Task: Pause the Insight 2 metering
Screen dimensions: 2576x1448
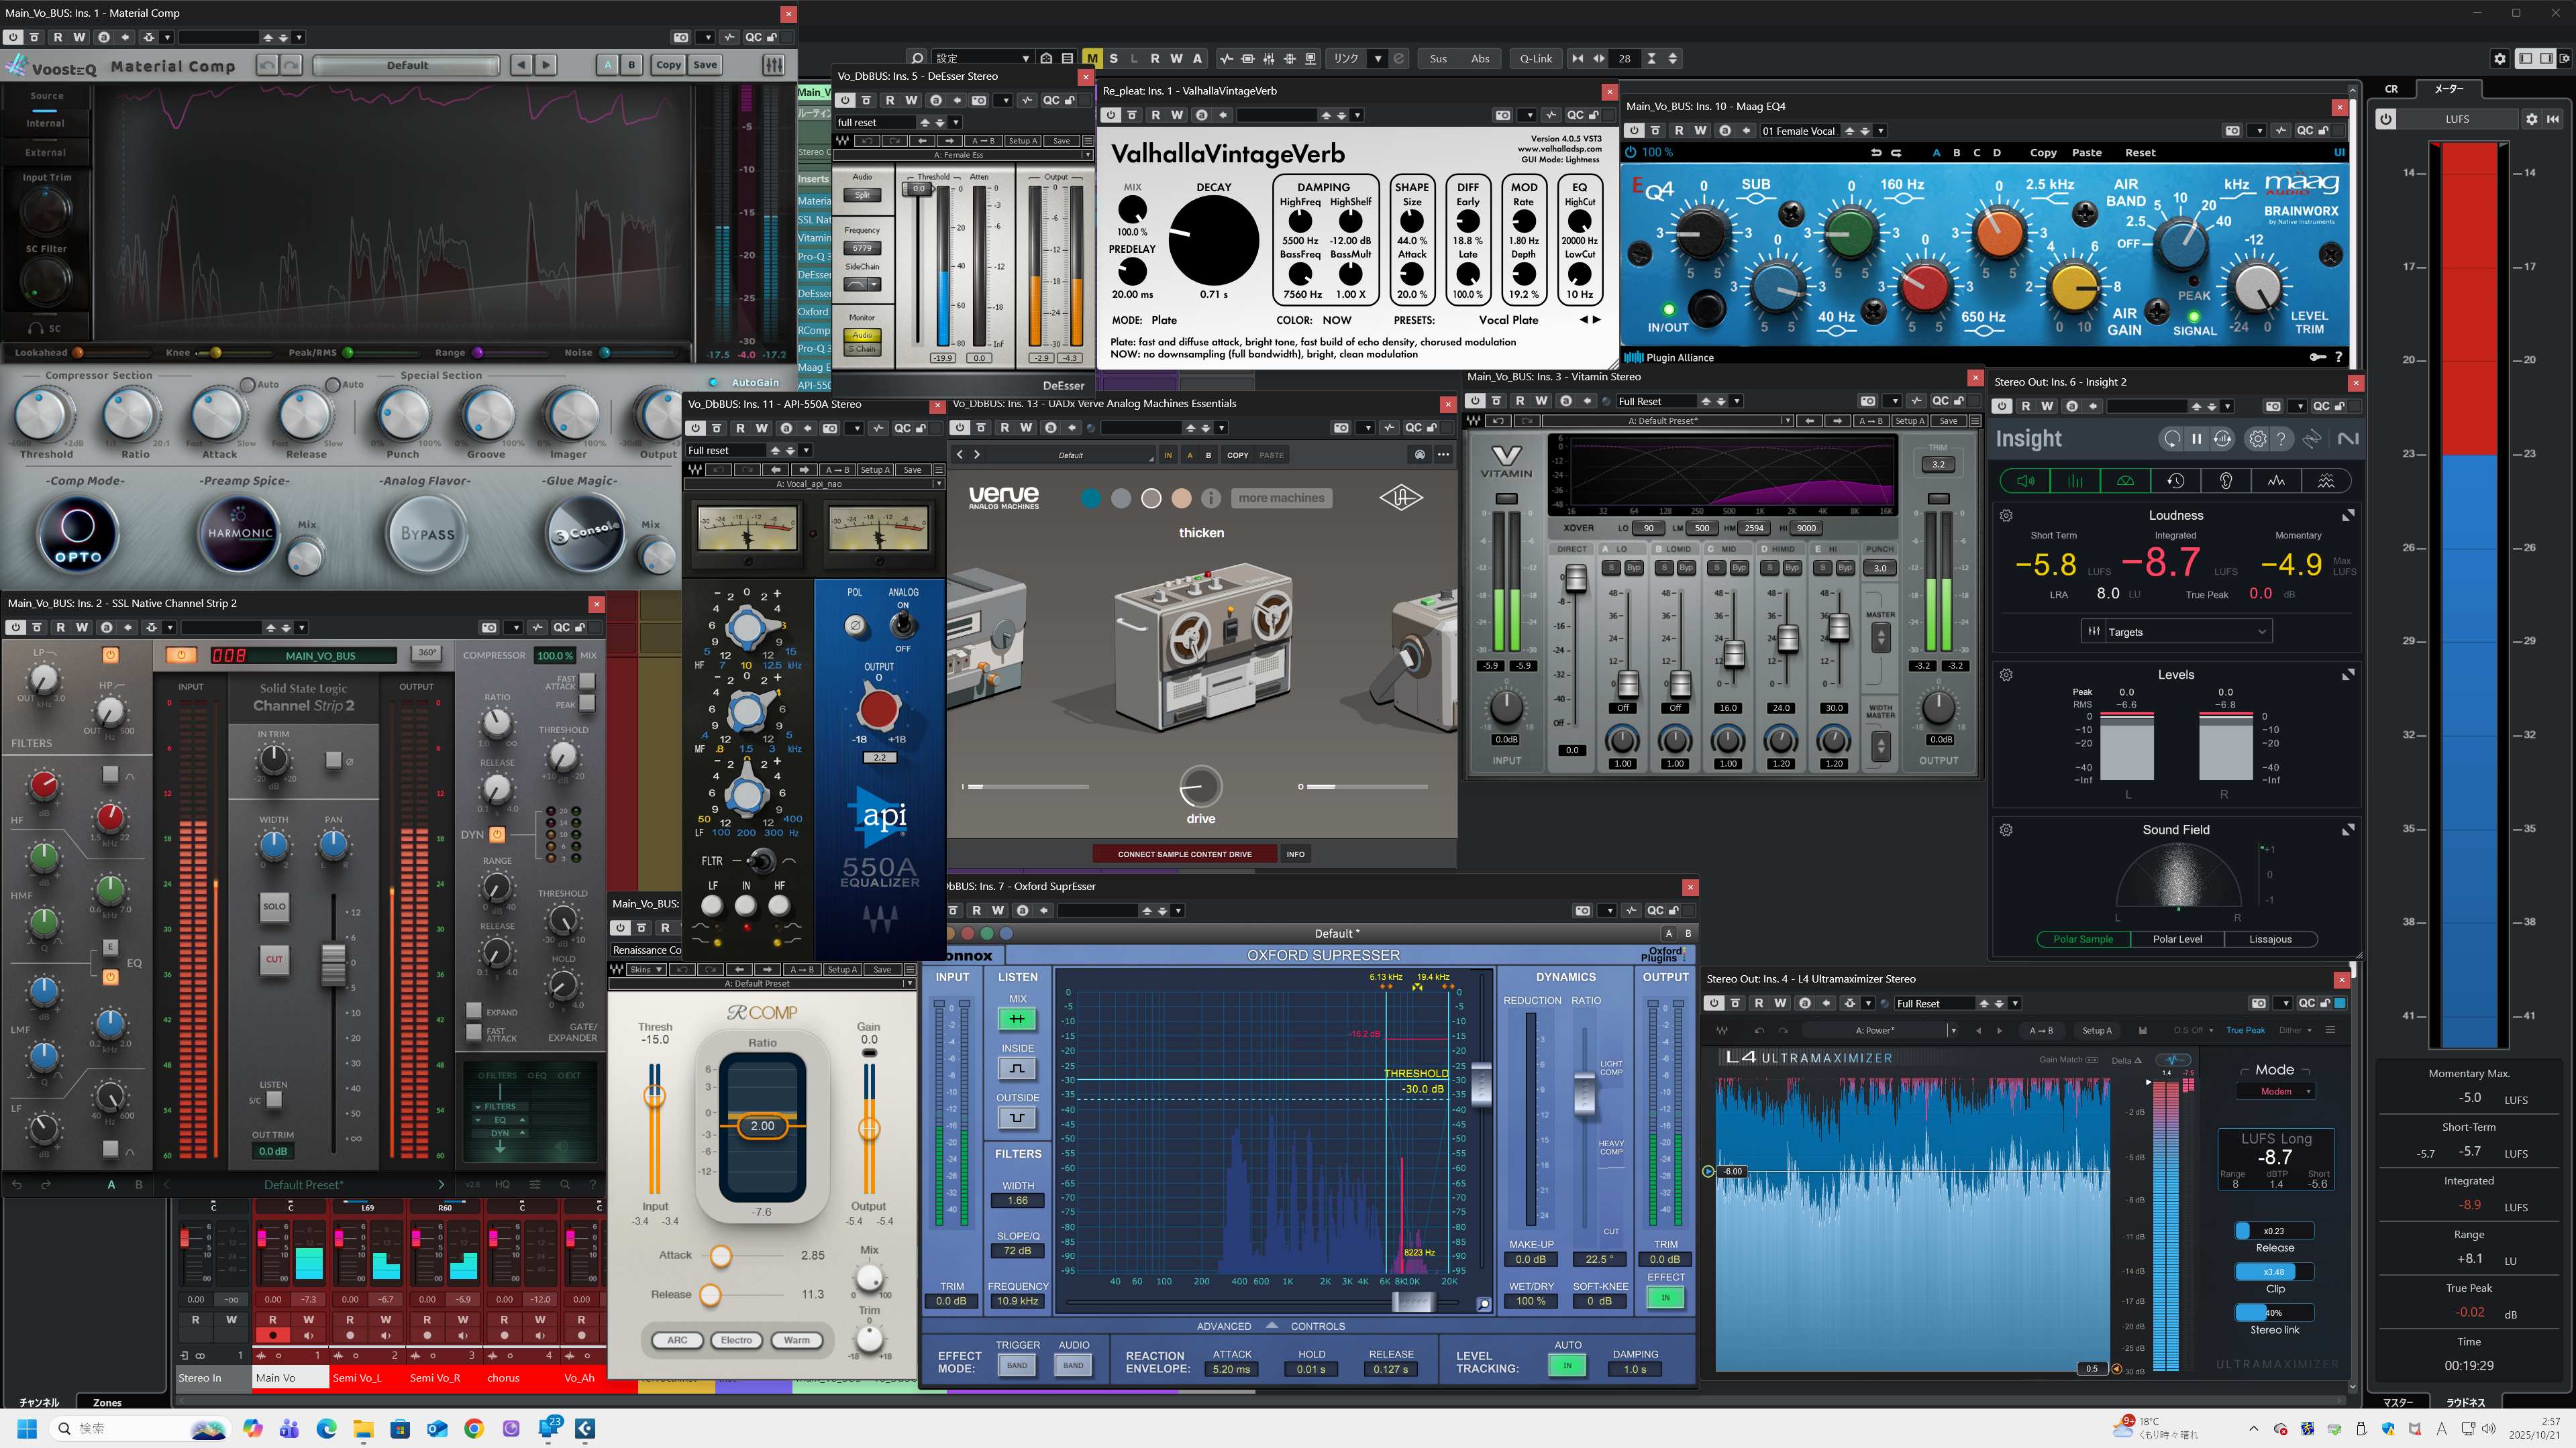Action: pyautogui.click(x=2196, y=439)
